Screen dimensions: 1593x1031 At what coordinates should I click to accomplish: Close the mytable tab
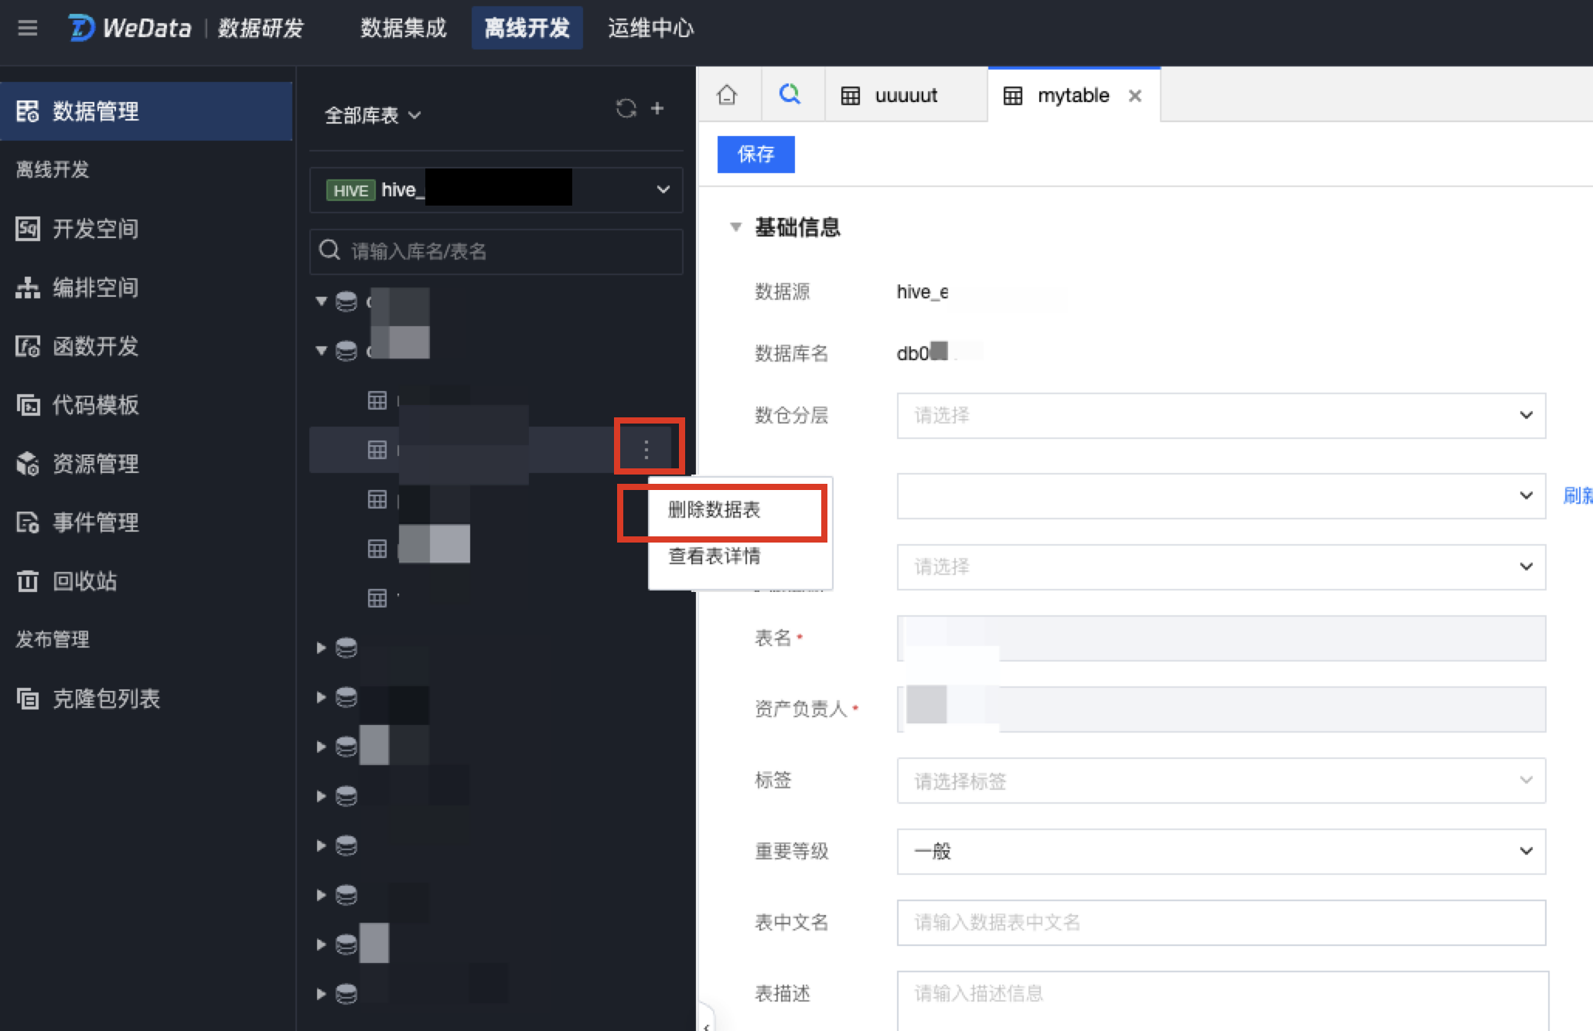1134,96
